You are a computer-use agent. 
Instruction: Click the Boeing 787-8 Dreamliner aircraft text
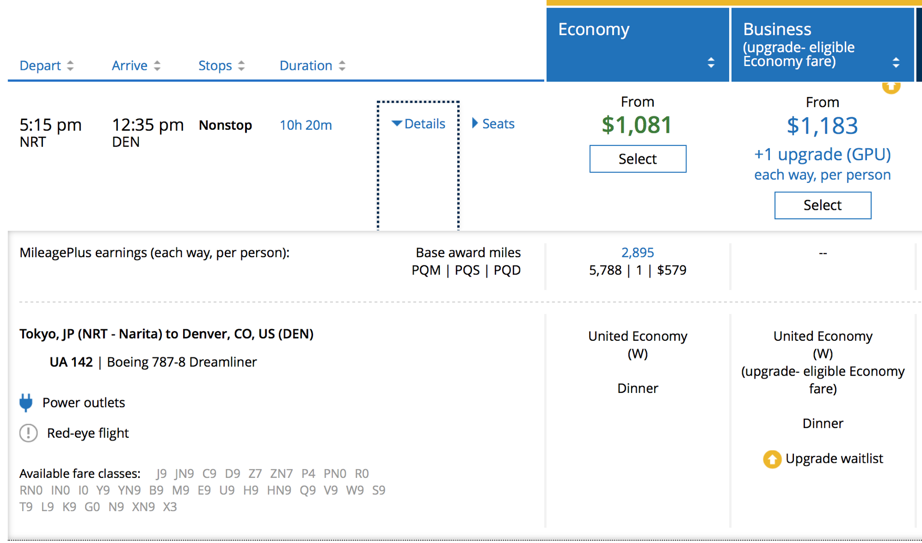[x=182, y=362]
